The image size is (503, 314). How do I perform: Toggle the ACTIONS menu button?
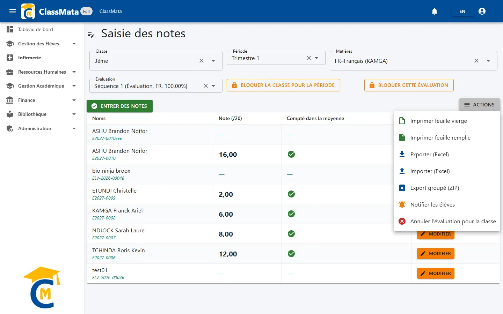pos(480,105)
